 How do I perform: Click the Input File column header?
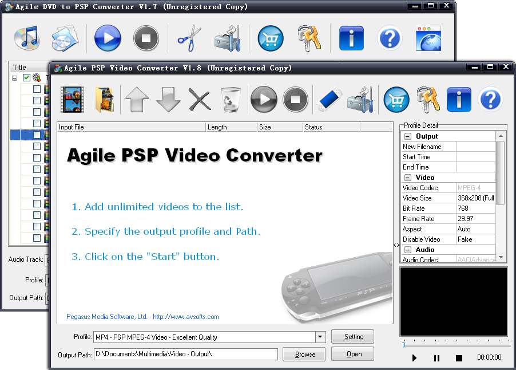coord(132,127)
